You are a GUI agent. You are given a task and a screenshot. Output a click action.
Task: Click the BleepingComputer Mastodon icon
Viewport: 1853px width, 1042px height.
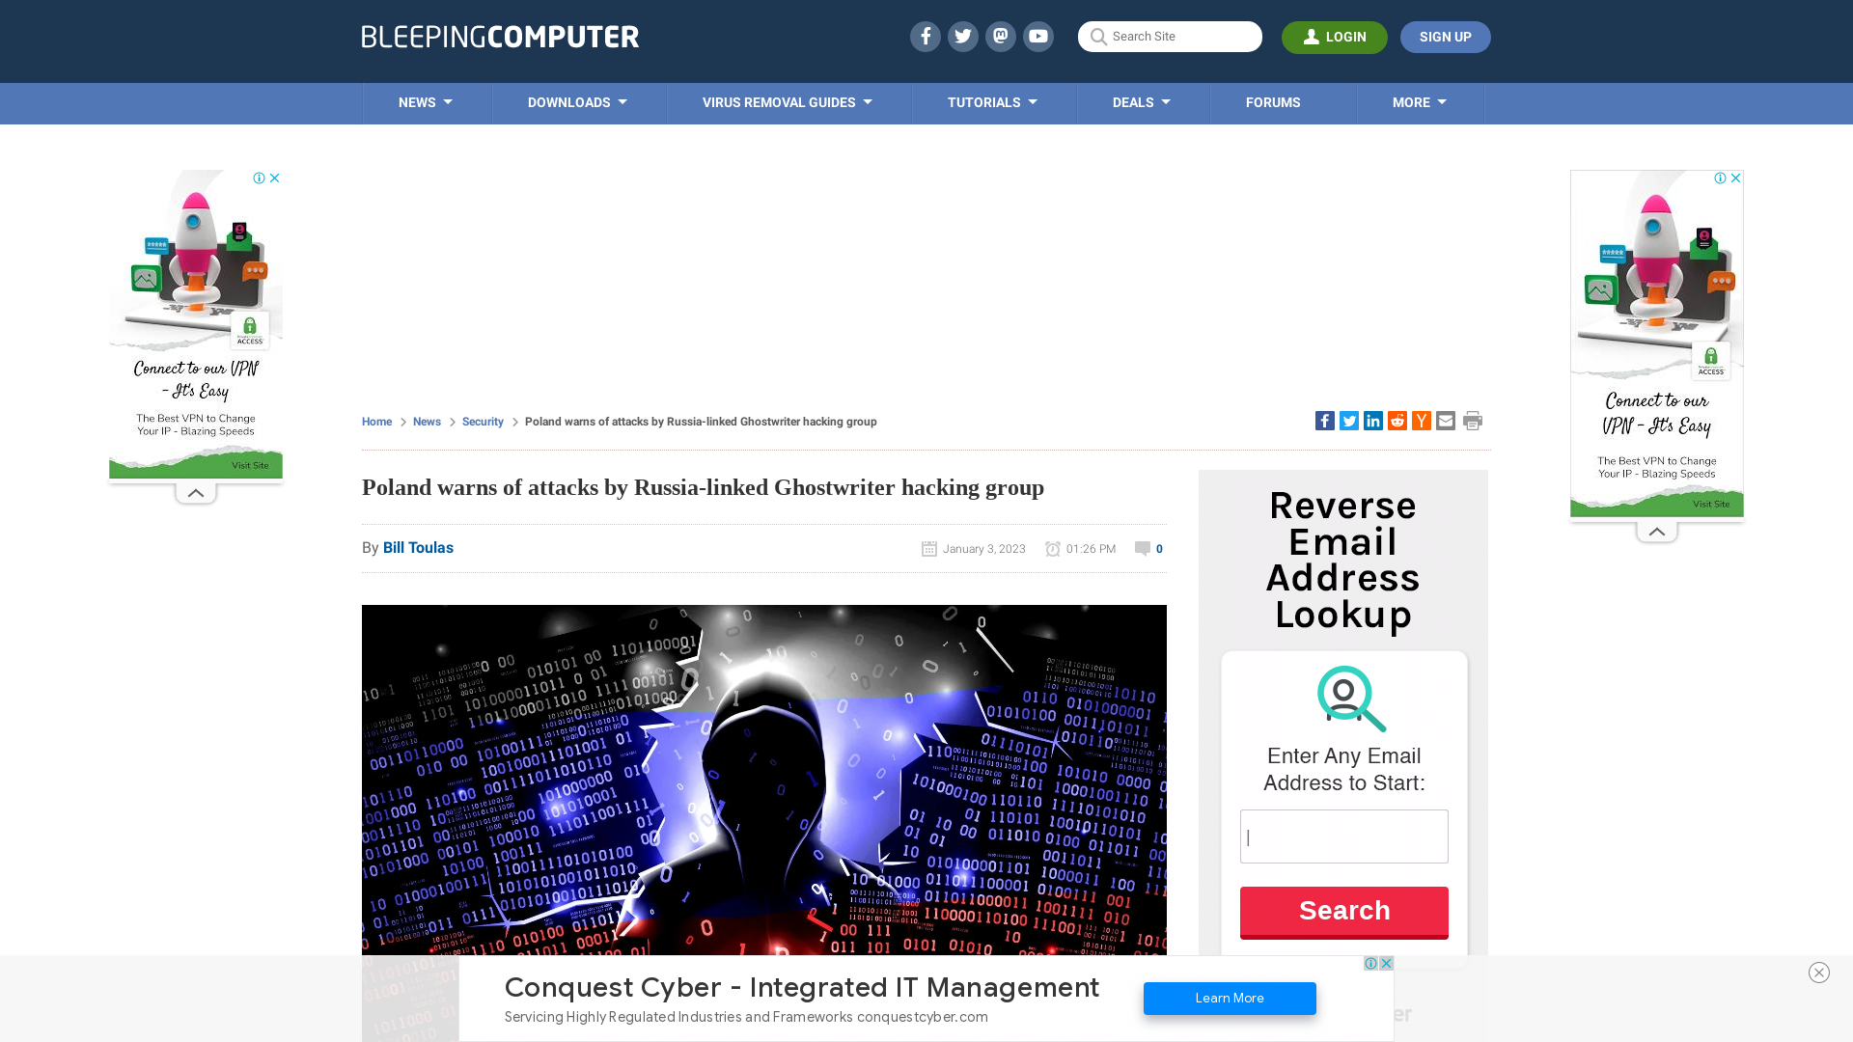pyautogui.click(x=1000, y=36)
